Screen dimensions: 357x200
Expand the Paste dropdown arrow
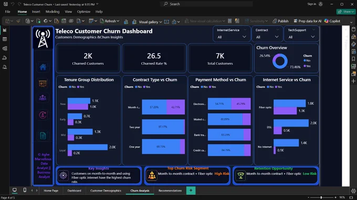[x=12, y=21]
